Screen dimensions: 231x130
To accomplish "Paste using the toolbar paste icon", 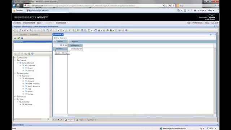I will [47, 30].
